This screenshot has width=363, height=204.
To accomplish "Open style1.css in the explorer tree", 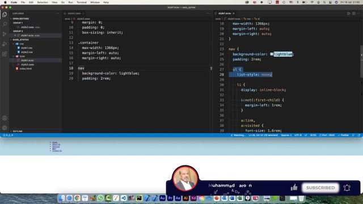I will [x=27, y=48].
